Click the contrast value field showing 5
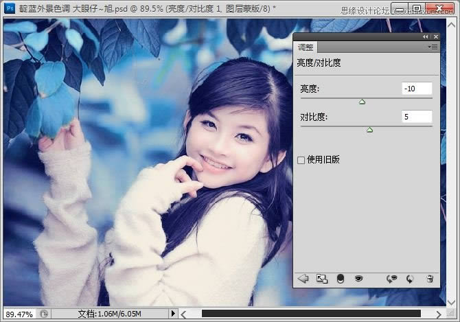Viewport: 460px width, 322px height. click(417, 117)
